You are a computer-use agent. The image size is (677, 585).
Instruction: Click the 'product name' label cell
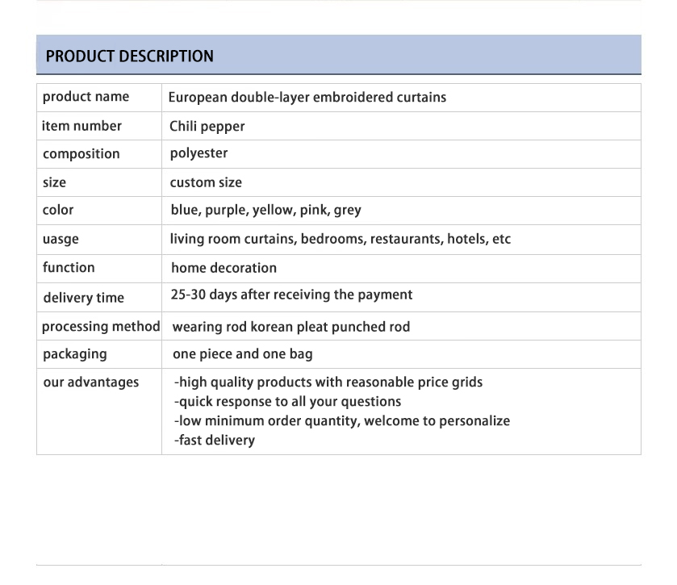pyautogui.click(x=86, y=97)
